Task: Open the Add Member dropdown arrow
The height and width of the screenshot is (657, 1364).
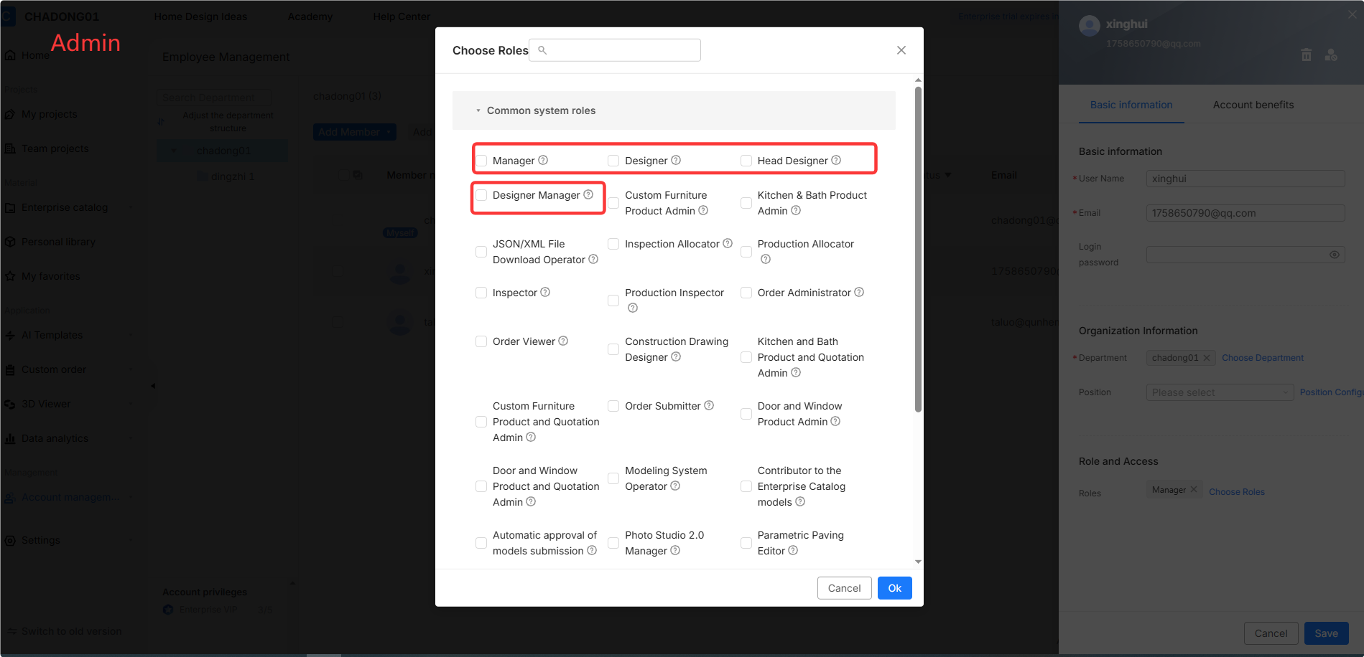Action: pyautogui.click(x=389, y=132)
